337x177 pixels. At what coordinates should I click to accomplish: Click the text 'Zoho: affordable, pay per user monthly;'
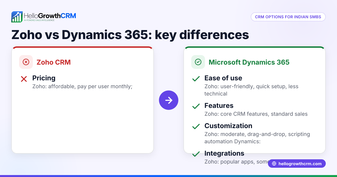coord(82,86)
